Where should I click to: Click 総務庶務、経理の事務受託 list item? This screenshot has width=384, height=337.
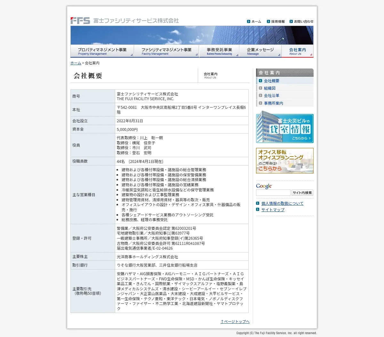[x=145, y=220]
